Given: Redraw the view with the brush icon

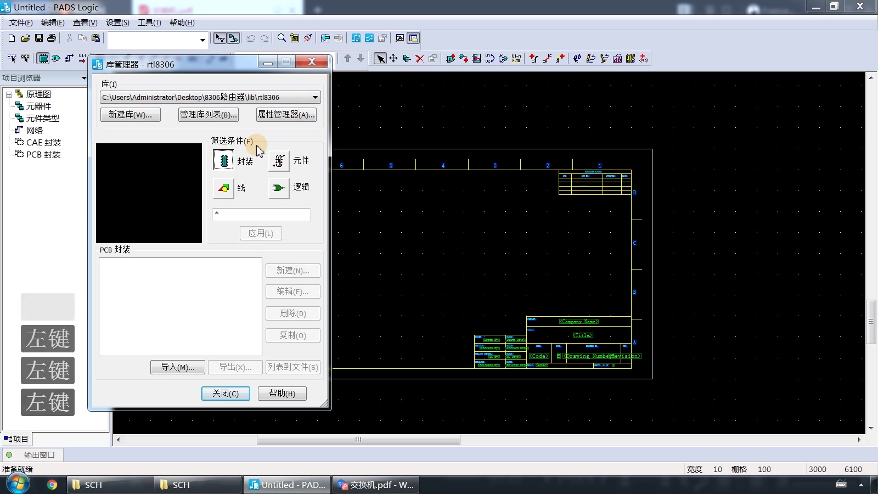Looking at the screenshot, I should tap(308, 38).
